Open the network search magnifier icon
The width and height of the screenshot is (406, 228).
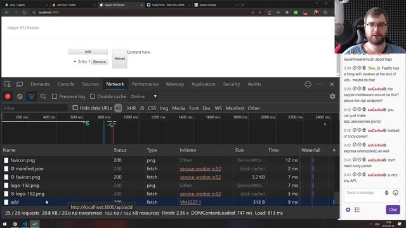(43, 96)
